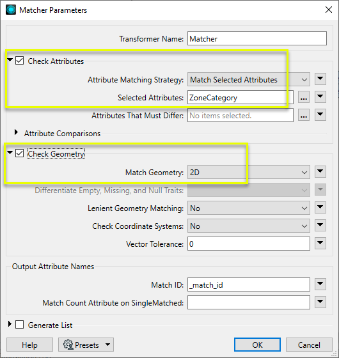This screenshot has height=358, width=339.
Task: Open arrow menu next to Selected Attributes
Action: (320, 97)
